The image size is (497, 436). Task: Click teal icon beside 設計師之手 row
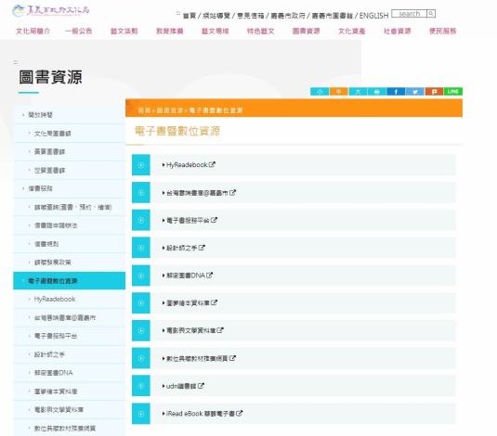[141, 248]
